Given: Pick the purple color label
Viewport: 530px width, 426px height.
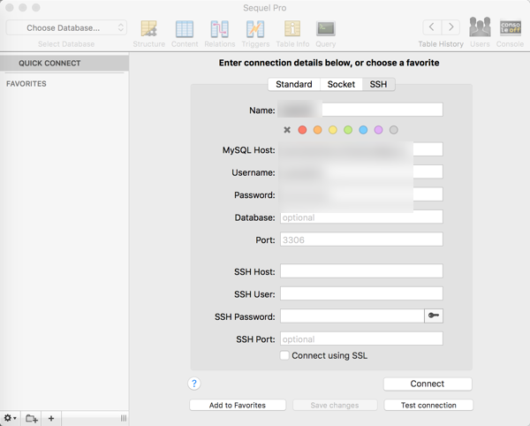Looking at the screenshot, I should pos(378,130).
